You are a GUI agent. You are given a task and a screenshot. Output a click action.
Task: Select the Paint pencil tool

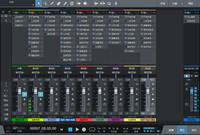tap(65, 3)
